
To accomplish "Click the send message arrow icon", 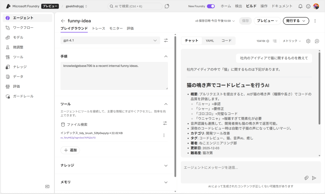I will 314,178.
